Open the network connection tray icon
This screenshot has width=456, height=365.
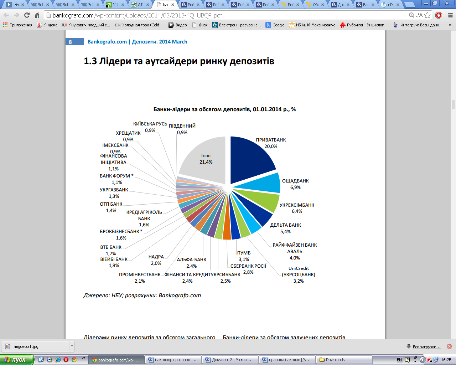[x=435, y=360]
